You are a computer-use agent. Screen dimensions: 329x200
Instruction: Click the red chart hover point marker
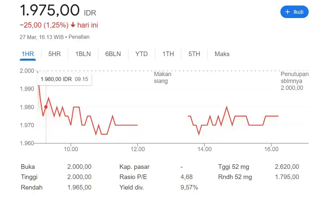[x=46, y=107]
